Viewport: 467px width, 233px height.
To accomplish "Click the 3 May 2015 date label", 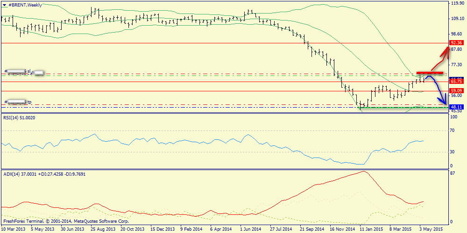I will (432, 229).
